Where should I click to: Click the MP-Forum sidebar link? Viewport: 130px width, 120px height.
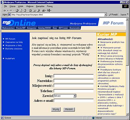coord(10,39)
